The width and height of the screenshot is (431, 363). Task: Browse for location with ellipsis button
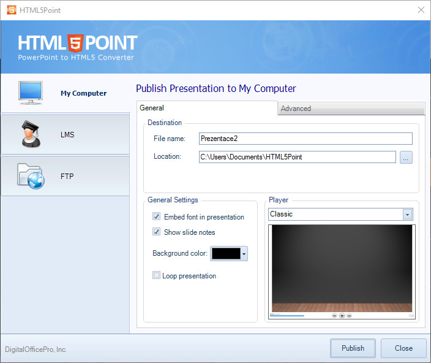click(406, 158)
